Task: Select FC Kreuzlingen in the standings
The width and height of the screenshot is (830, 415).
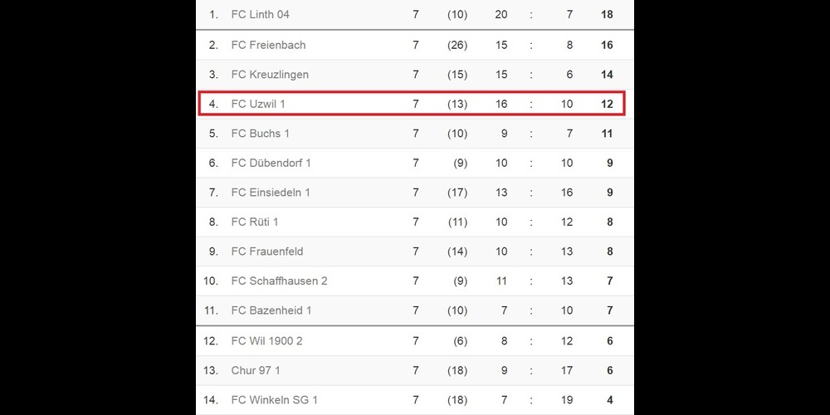Action: [270, 75]
